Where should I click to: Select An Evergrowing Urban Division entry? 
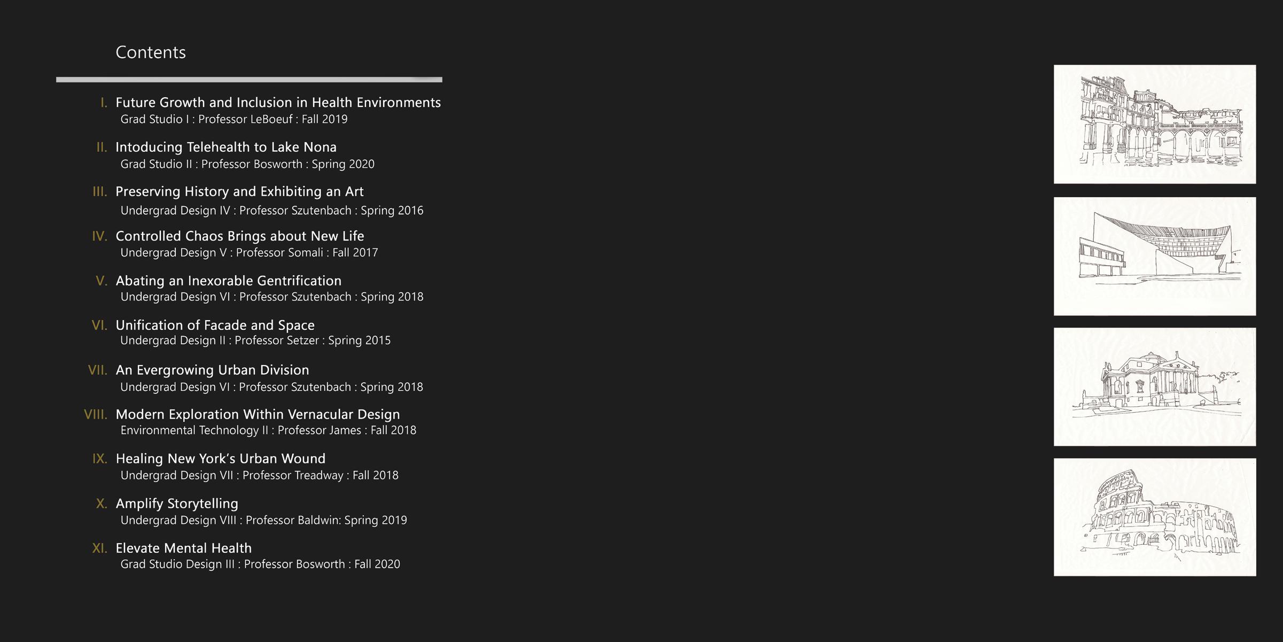[x=212, y=370]
